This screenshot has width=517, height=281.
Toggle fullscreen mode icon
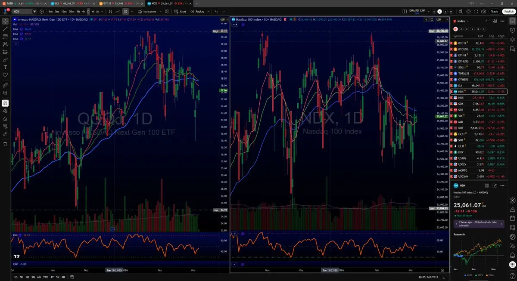tap(476, 12)
